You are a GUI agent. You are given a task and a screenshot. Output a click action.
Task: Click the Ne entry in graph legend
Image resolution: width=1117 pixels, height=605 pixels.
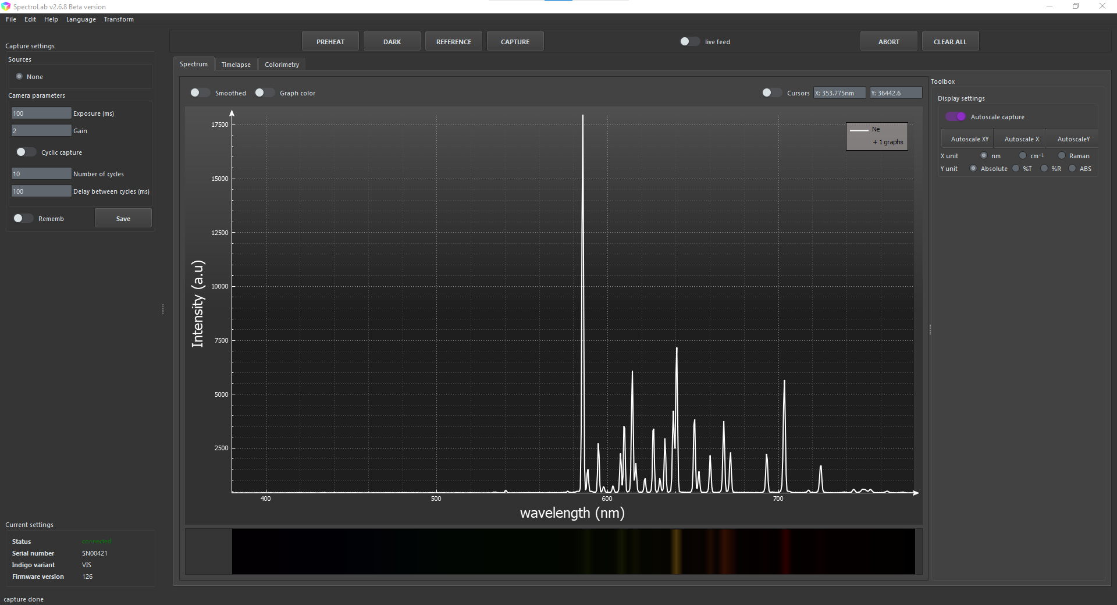click(x=866, y=130)
